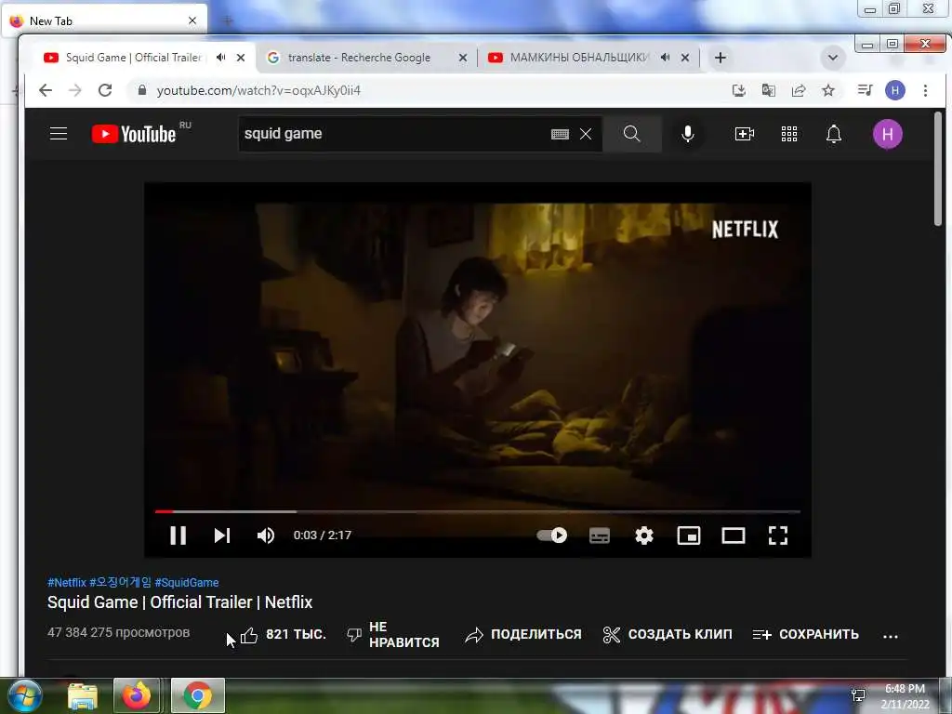Expand Chrome tab search dropdown
Image resolution: width=952 pixels, height=714 pixels.
pyautogui.click(x=832, y=58)
